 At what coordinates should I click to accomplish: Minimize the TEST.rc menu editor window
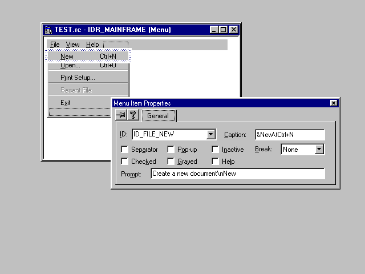tap(214, 30)
